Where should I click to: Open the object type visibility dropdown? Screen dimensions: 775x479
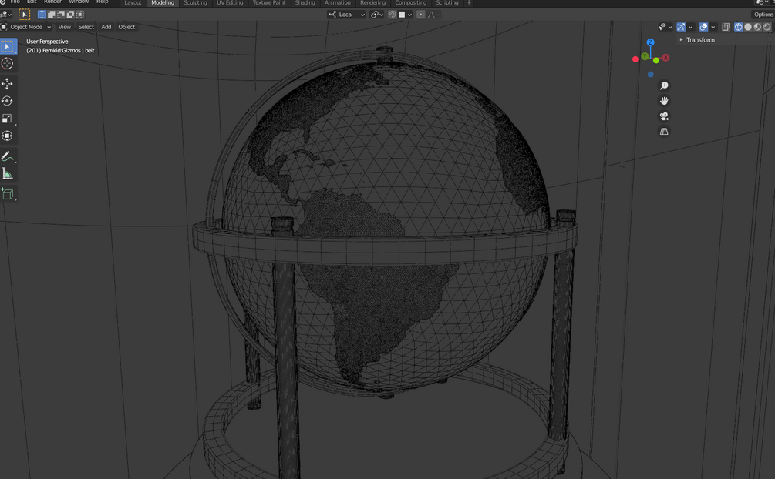665,27
